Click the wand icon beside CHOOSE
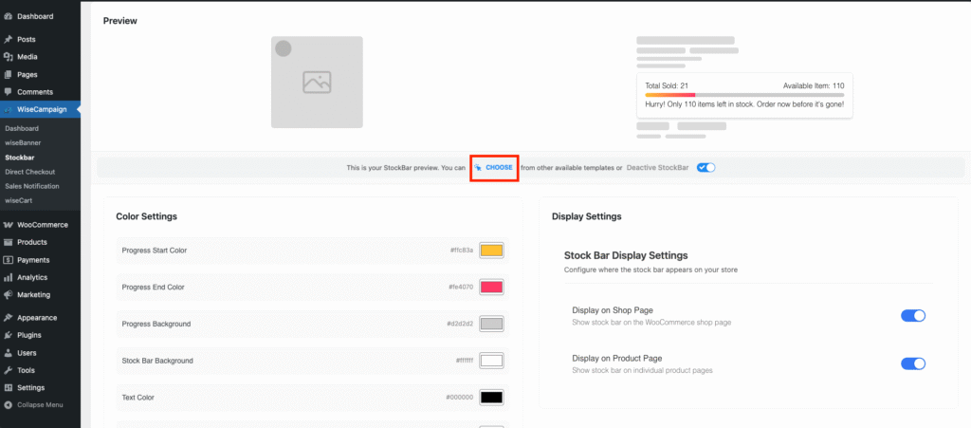The image size is (971, 428). pos(479,167)
